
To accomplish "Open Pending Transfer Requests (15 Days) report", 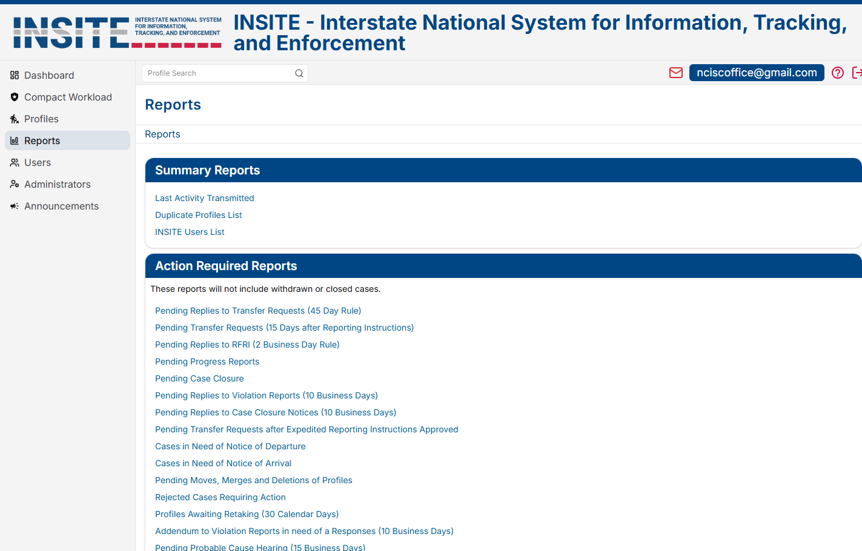I will [285, 328].
